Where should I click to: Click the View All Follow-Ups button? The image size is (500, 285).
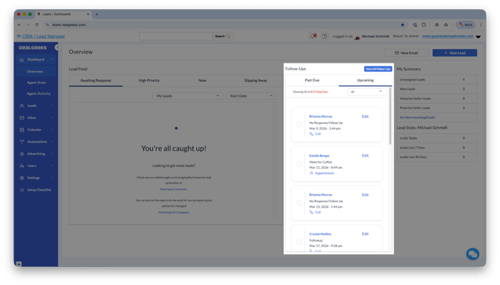coord(378,69)
